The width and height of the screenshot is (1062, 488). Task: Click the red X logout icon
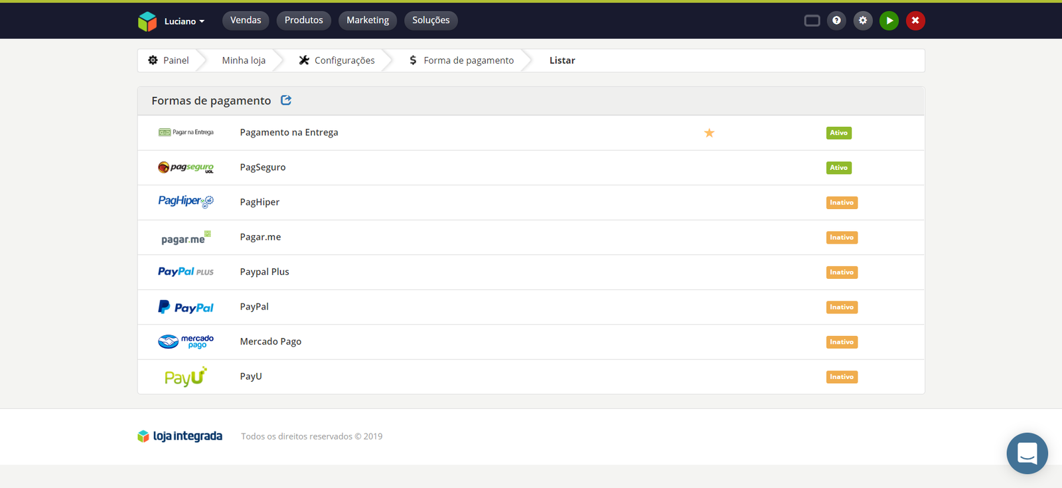point(915,21)
